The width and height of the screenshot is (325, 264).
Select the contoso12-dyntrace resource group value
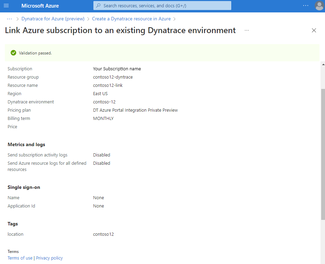pyautogui.click(x=113, y=77)
